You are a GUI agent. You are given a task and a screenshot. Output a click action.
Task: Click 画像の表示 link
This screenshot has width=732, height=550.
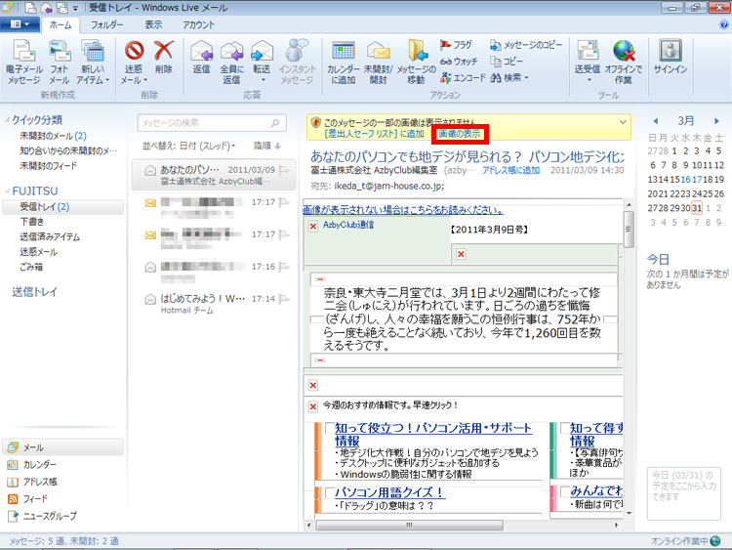click(460, 134)
